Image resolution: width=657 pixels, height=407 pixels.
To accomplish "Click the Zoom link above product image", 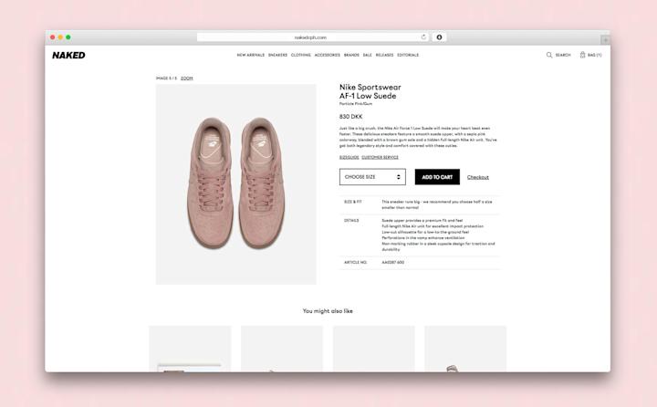I will 187,78.
